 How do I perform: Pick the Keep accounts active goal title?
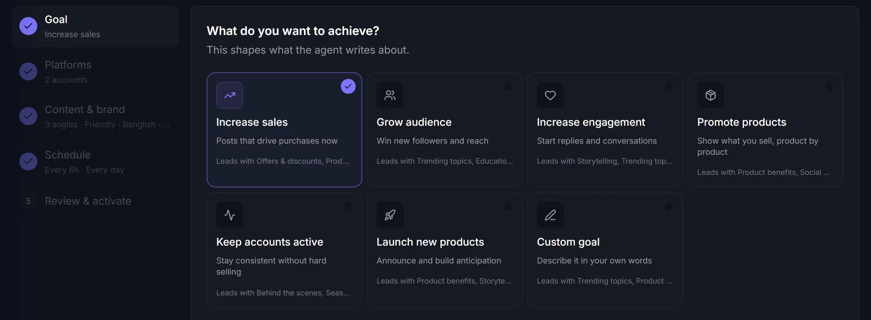[270, 242]
